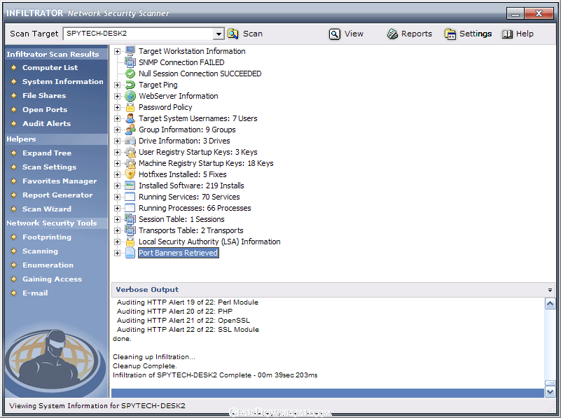561x418 pixels.
Task: Open Audit Alerts in sidebar
Action: coord(46,123)
